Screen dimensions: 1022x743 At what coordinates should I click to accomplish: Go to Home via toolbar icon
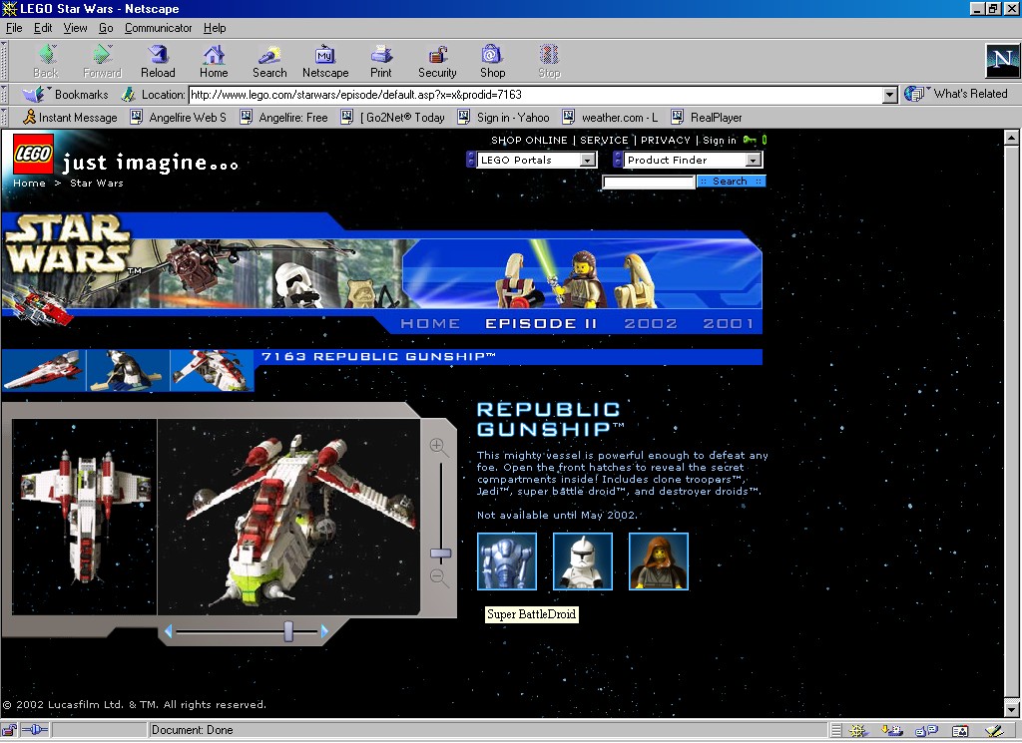click(x=214, y=61)
